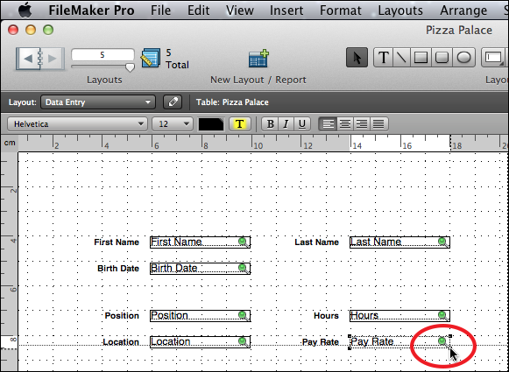Image resolution: width=509 pixels, height=372 pixels.
Task: Select the Text tool
Action: 384,58
